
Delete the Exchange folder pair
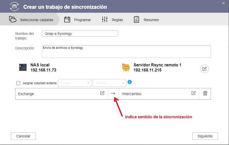pos(205,93)
